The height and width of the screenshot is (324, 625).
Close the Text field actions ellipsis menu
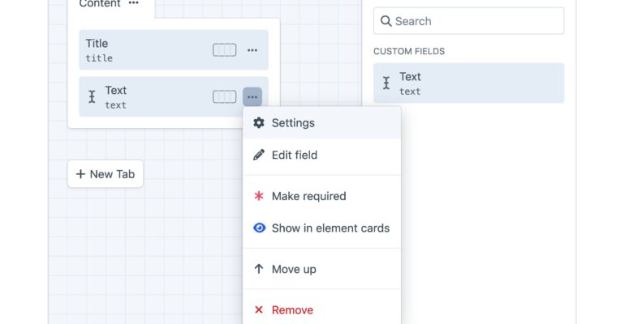252,96
